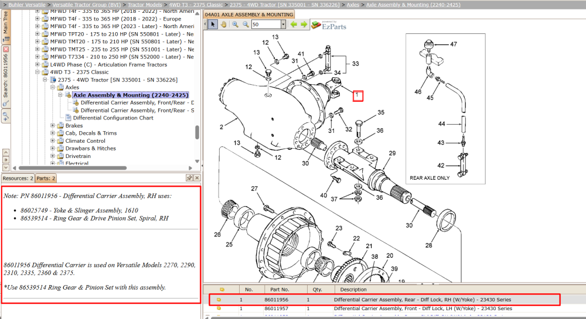
Task: Collapse the 2375 - 4WD Tractor node
Action: click(x=45, y=80)
